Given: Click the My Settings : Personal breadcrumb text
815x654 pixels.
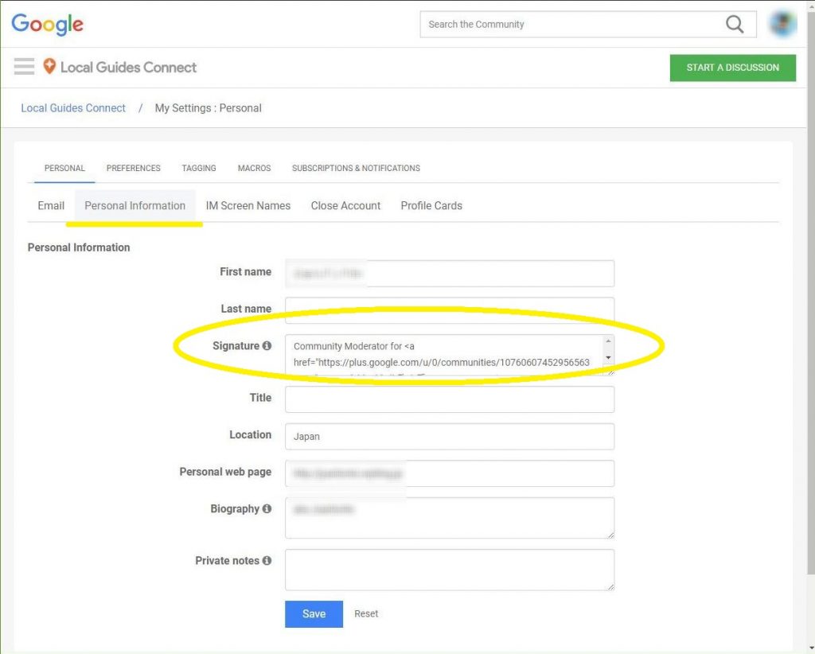Looking at the screenshot, I should [208, 108].
